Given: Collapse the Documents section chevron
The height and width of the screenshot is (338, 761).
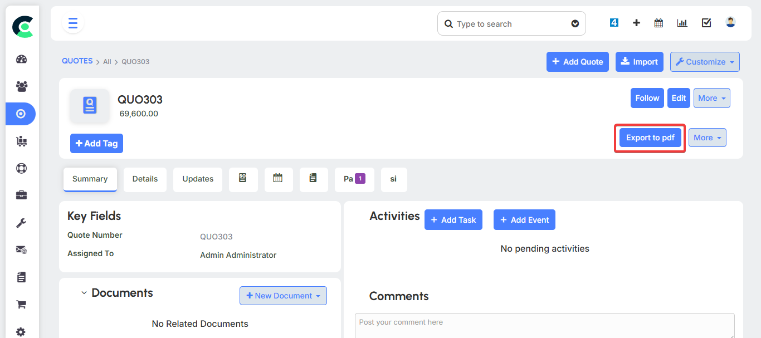Looking at the screenshot, I should [84, 293].
